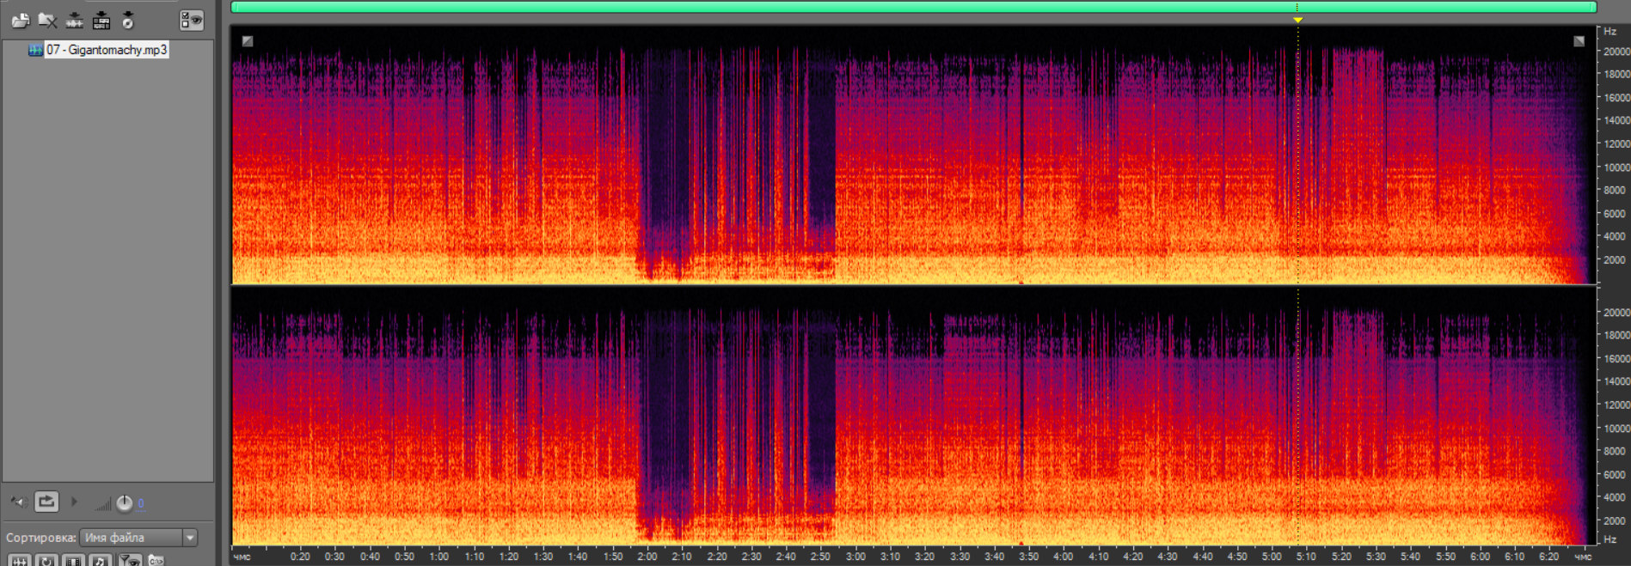Screen dimensions: 1631x566
Task: Open the Сортировка 'Имя файла' dropdown
Action: click(139, 538)
